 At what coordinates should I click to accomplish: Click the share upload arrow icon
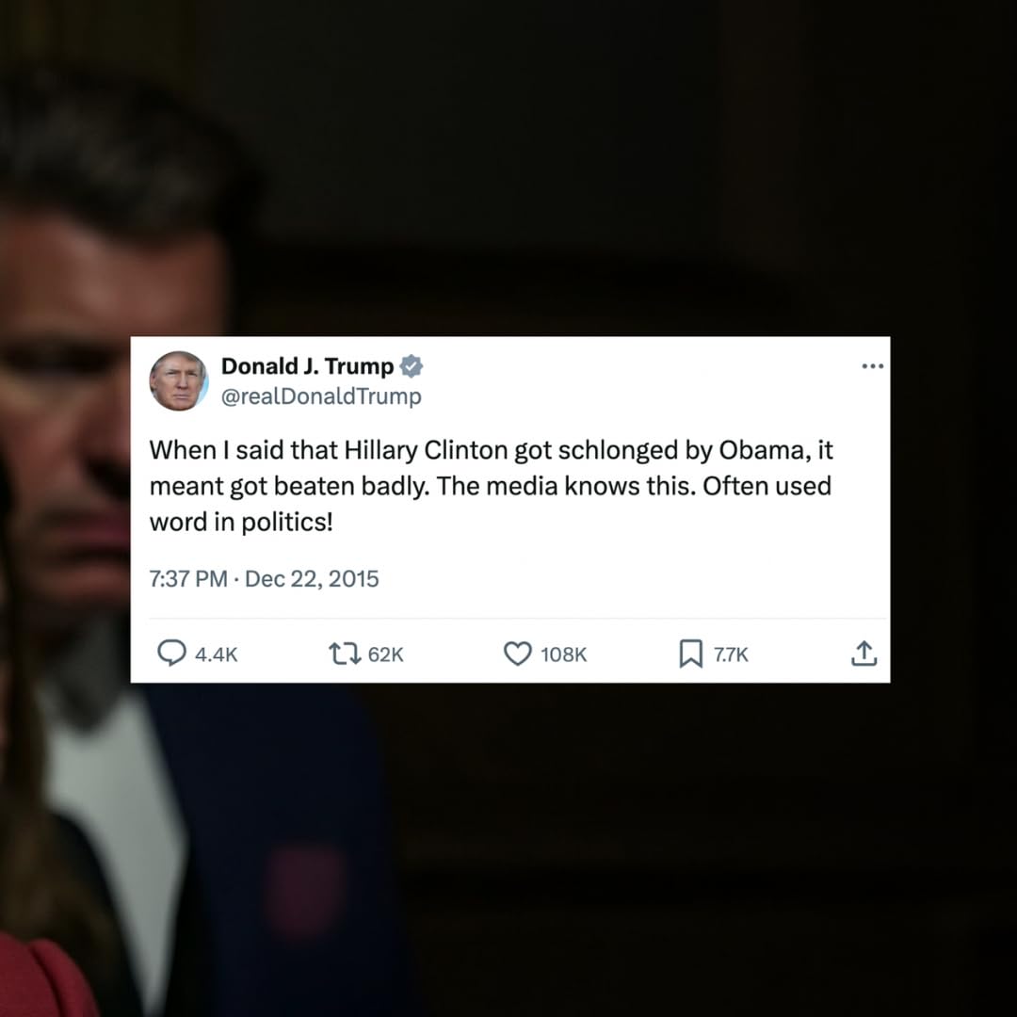coord(864,654)
